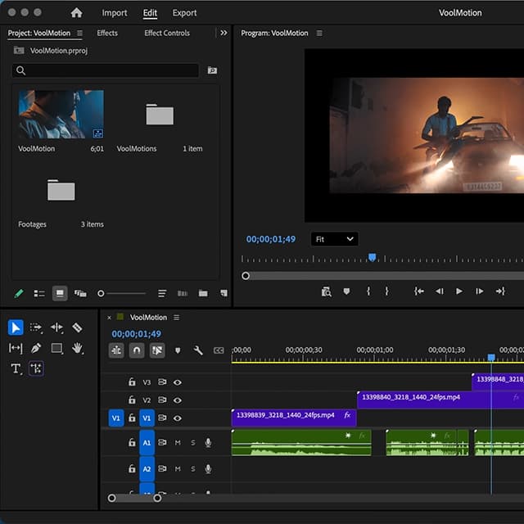Image resolution: width=524 pixels, height=524 pixels.
Task: Open VoolMotion timeline panel menu
Action: point(177,317)
